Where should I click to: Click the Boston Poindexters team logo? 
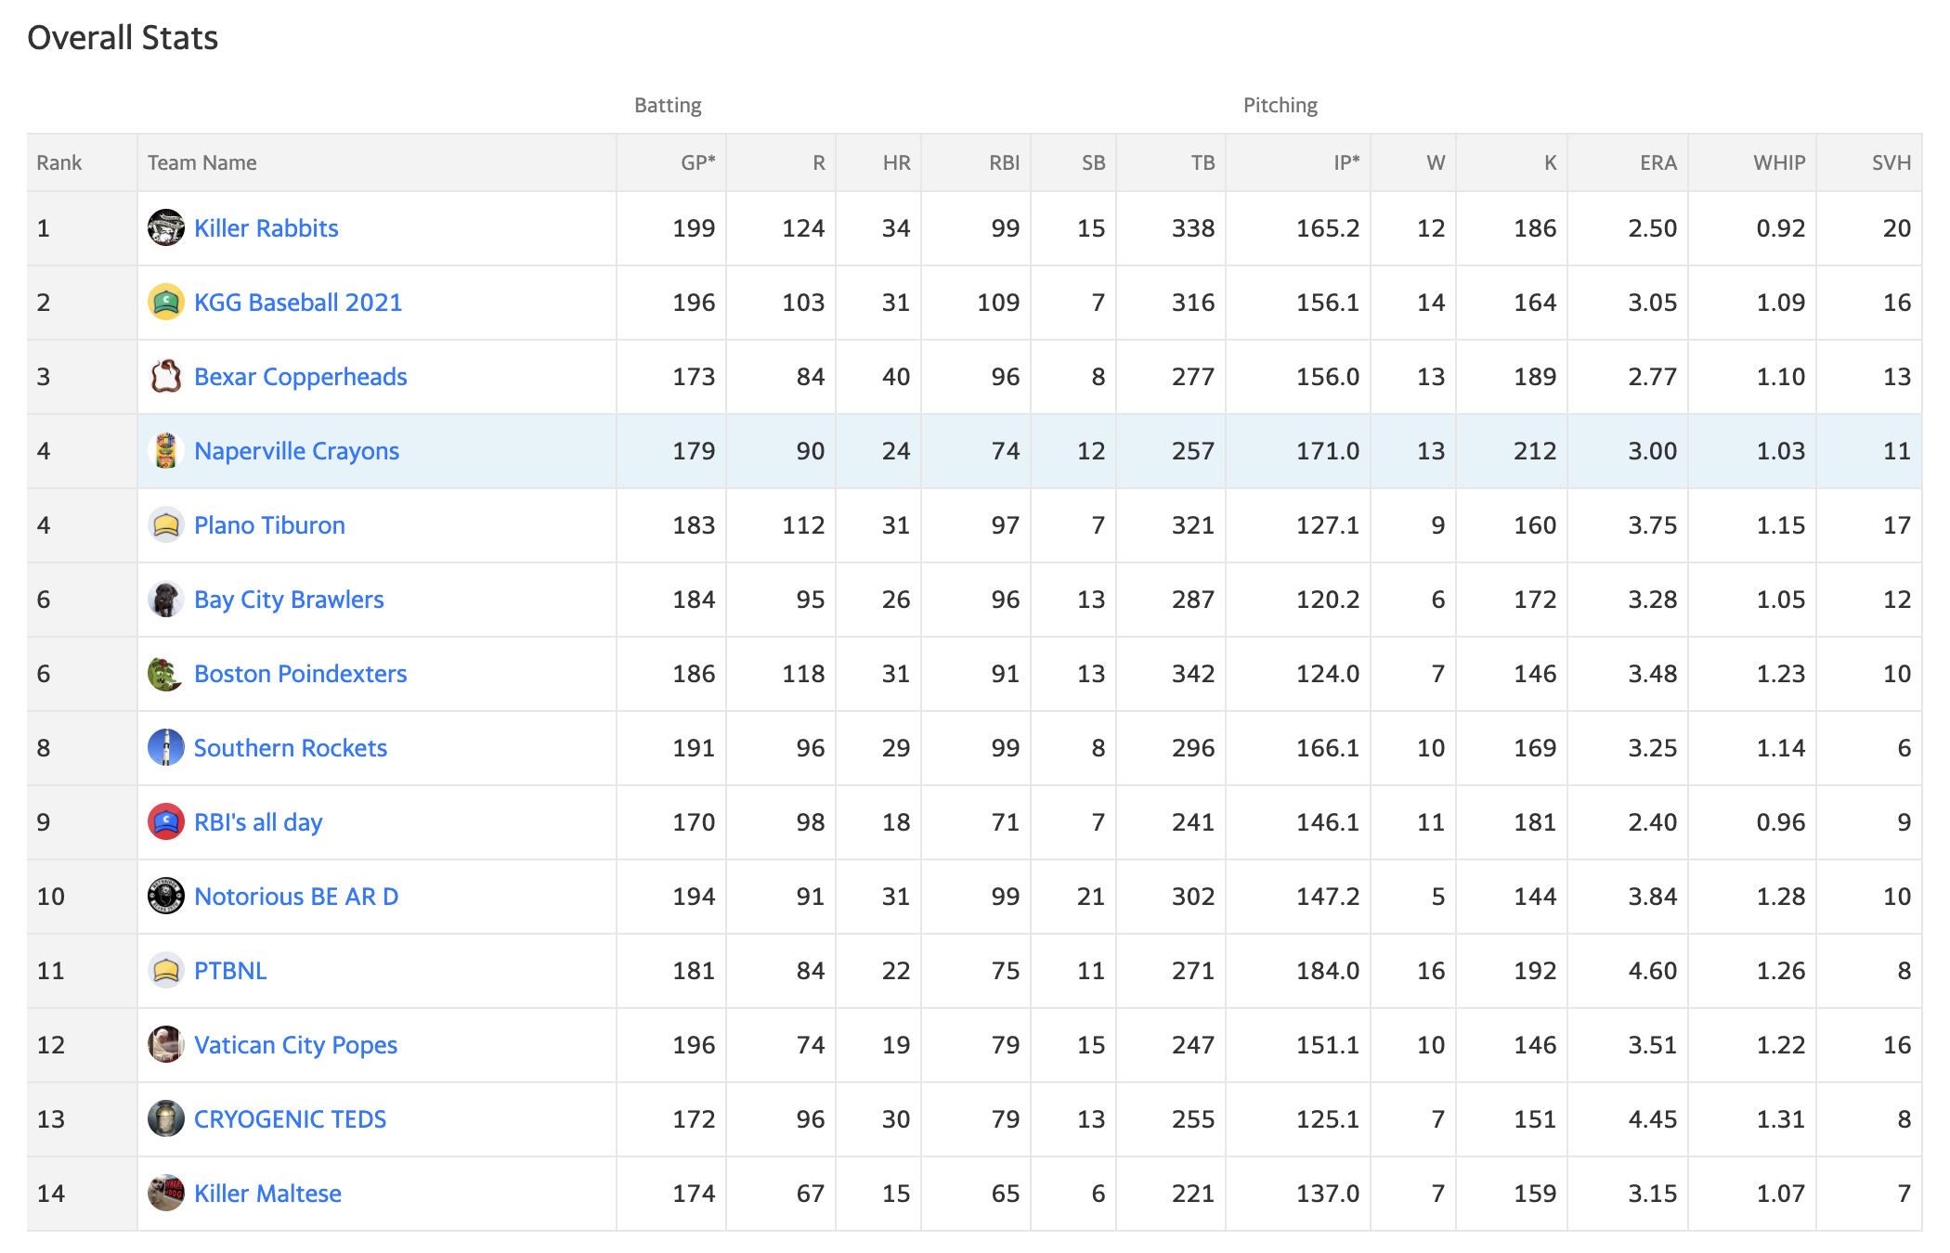tap(165, 673)
